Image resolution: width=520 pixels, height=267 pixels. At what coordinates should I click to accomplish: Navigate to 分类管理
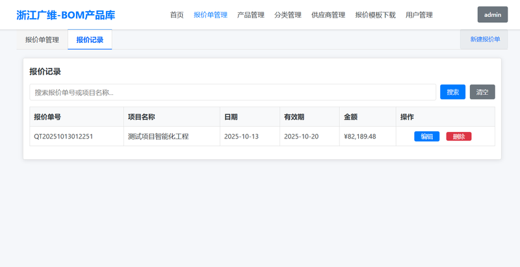[288, 15]
